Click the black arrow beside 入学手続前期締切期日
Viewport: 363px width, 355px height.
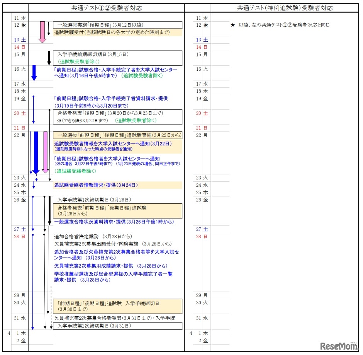click(48, 58)
